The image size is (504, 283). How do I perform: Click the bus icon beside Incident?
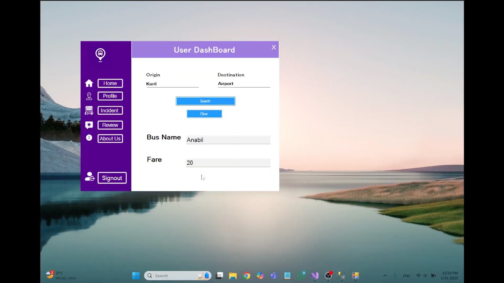(89, 111)
